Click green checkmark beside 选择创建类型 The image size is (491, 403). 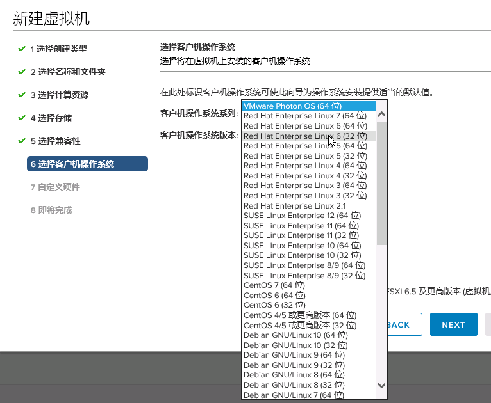(22, 49)
